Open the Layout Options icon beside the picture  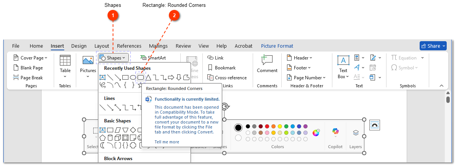point(375,125)
